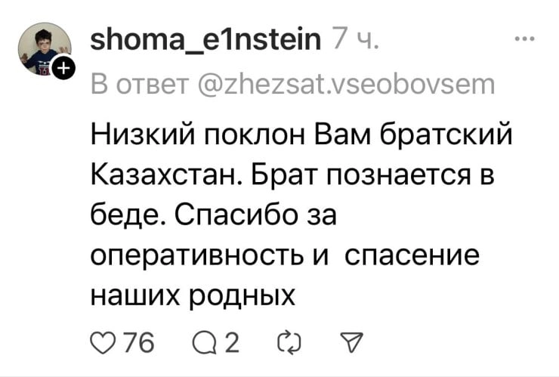The height and width of the screenshot is (377, 559).
Task: Open the three-dot more options menu
Action: [523, 41]
